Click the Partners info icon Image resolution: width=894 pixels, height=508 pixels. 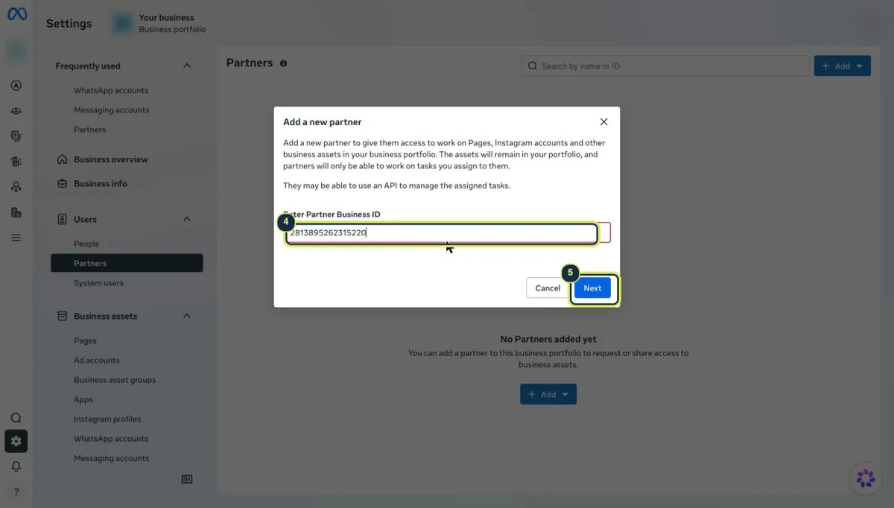click(x=283, y=63)
